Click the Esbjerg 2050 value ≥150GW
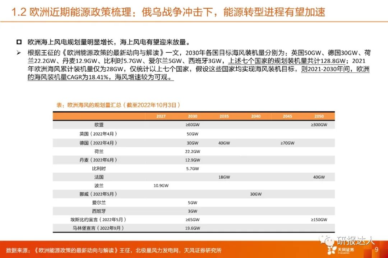Image resolution: width=388 pixels, height=258 pixels. (x=319, y=220)
